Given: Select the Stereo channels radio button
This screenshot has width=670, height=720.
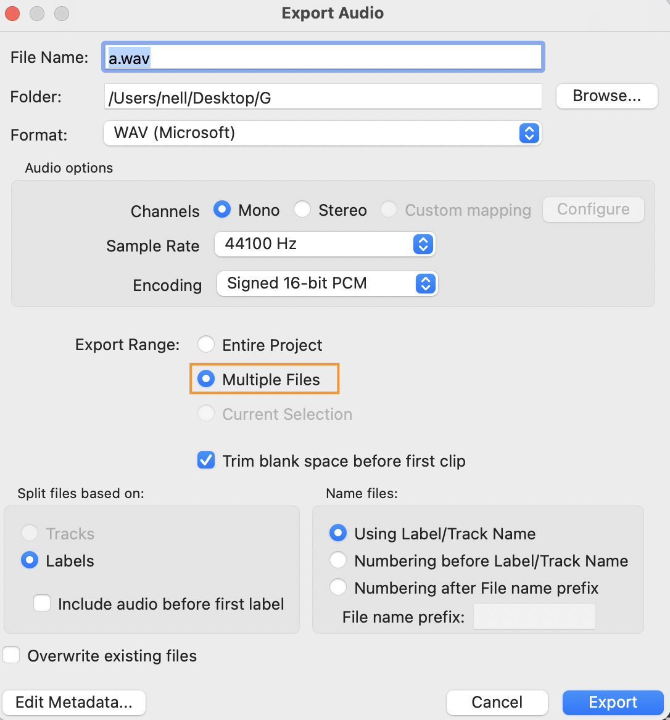Looking at the screenshot, I should pyautogui.click(x=302, y=210).
